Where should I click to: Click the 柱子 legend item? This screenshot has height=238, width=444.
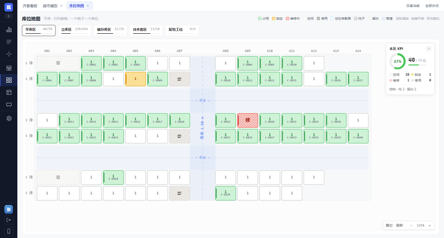pos(359,18)
